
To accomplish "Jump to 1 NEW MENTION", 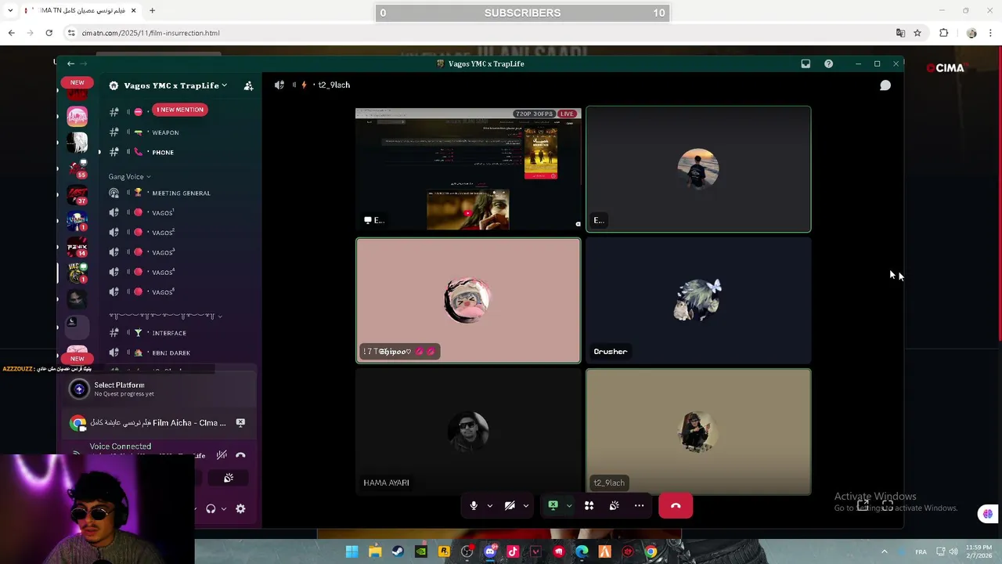I will tap(180, 110).
